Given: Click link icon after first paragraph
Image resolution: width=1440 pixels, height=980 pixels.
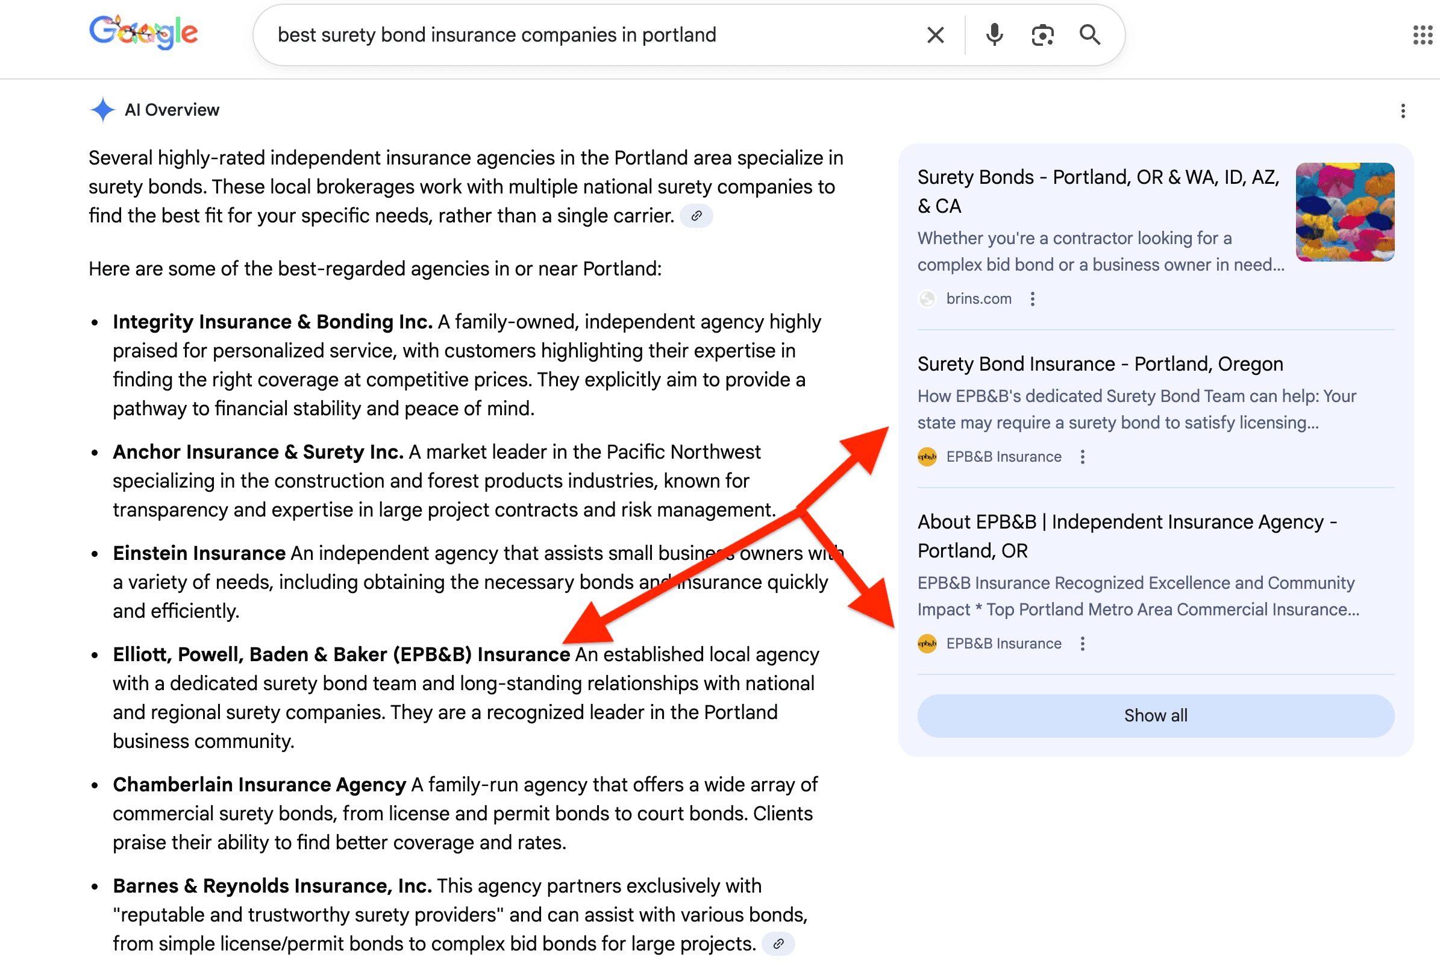Looking at the screenshot, I should (697, 216).
